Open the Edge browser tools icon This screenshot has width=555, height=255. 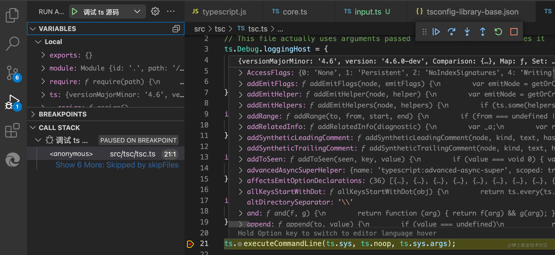click(x=12, y=159)
